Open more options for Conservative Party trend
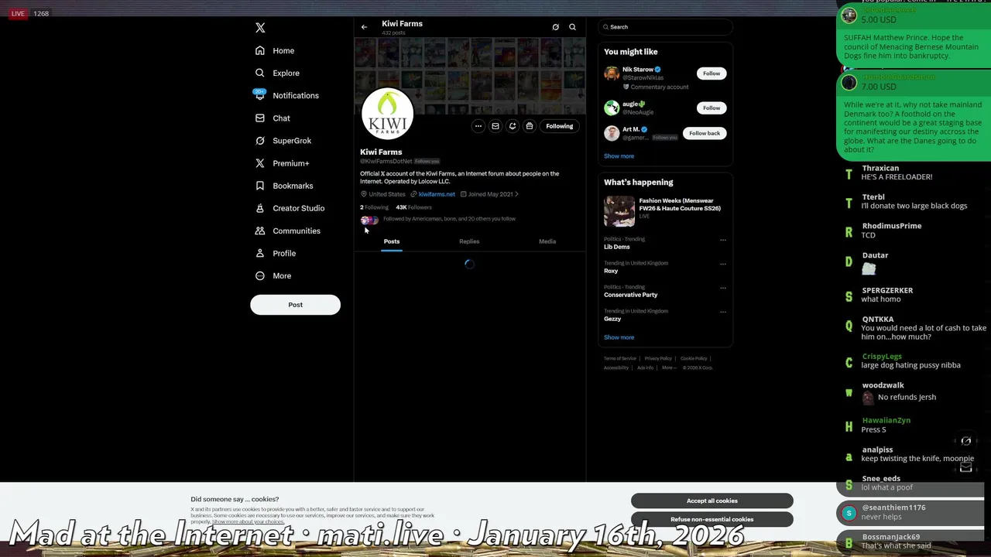 [723, 288]
